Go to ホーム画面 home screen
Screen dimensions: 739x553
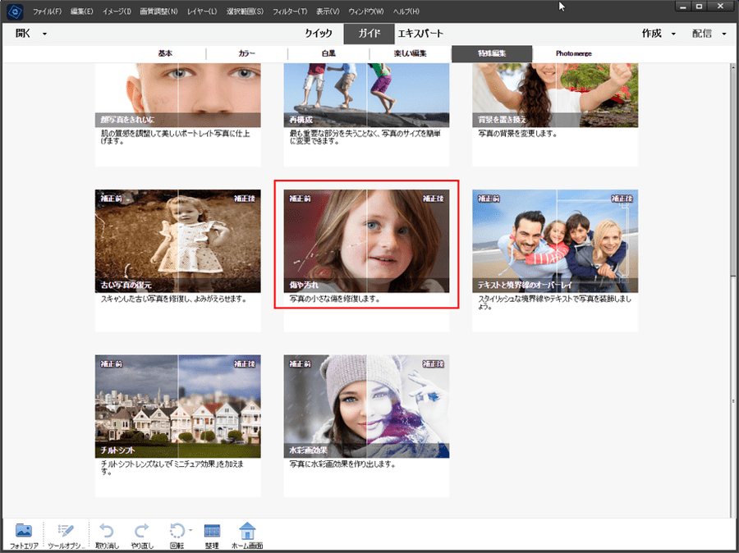pos(247,536)
